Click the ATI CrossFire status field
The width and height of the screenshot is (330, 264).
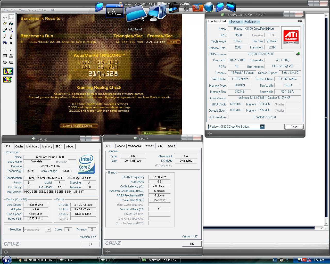[265, 117]
